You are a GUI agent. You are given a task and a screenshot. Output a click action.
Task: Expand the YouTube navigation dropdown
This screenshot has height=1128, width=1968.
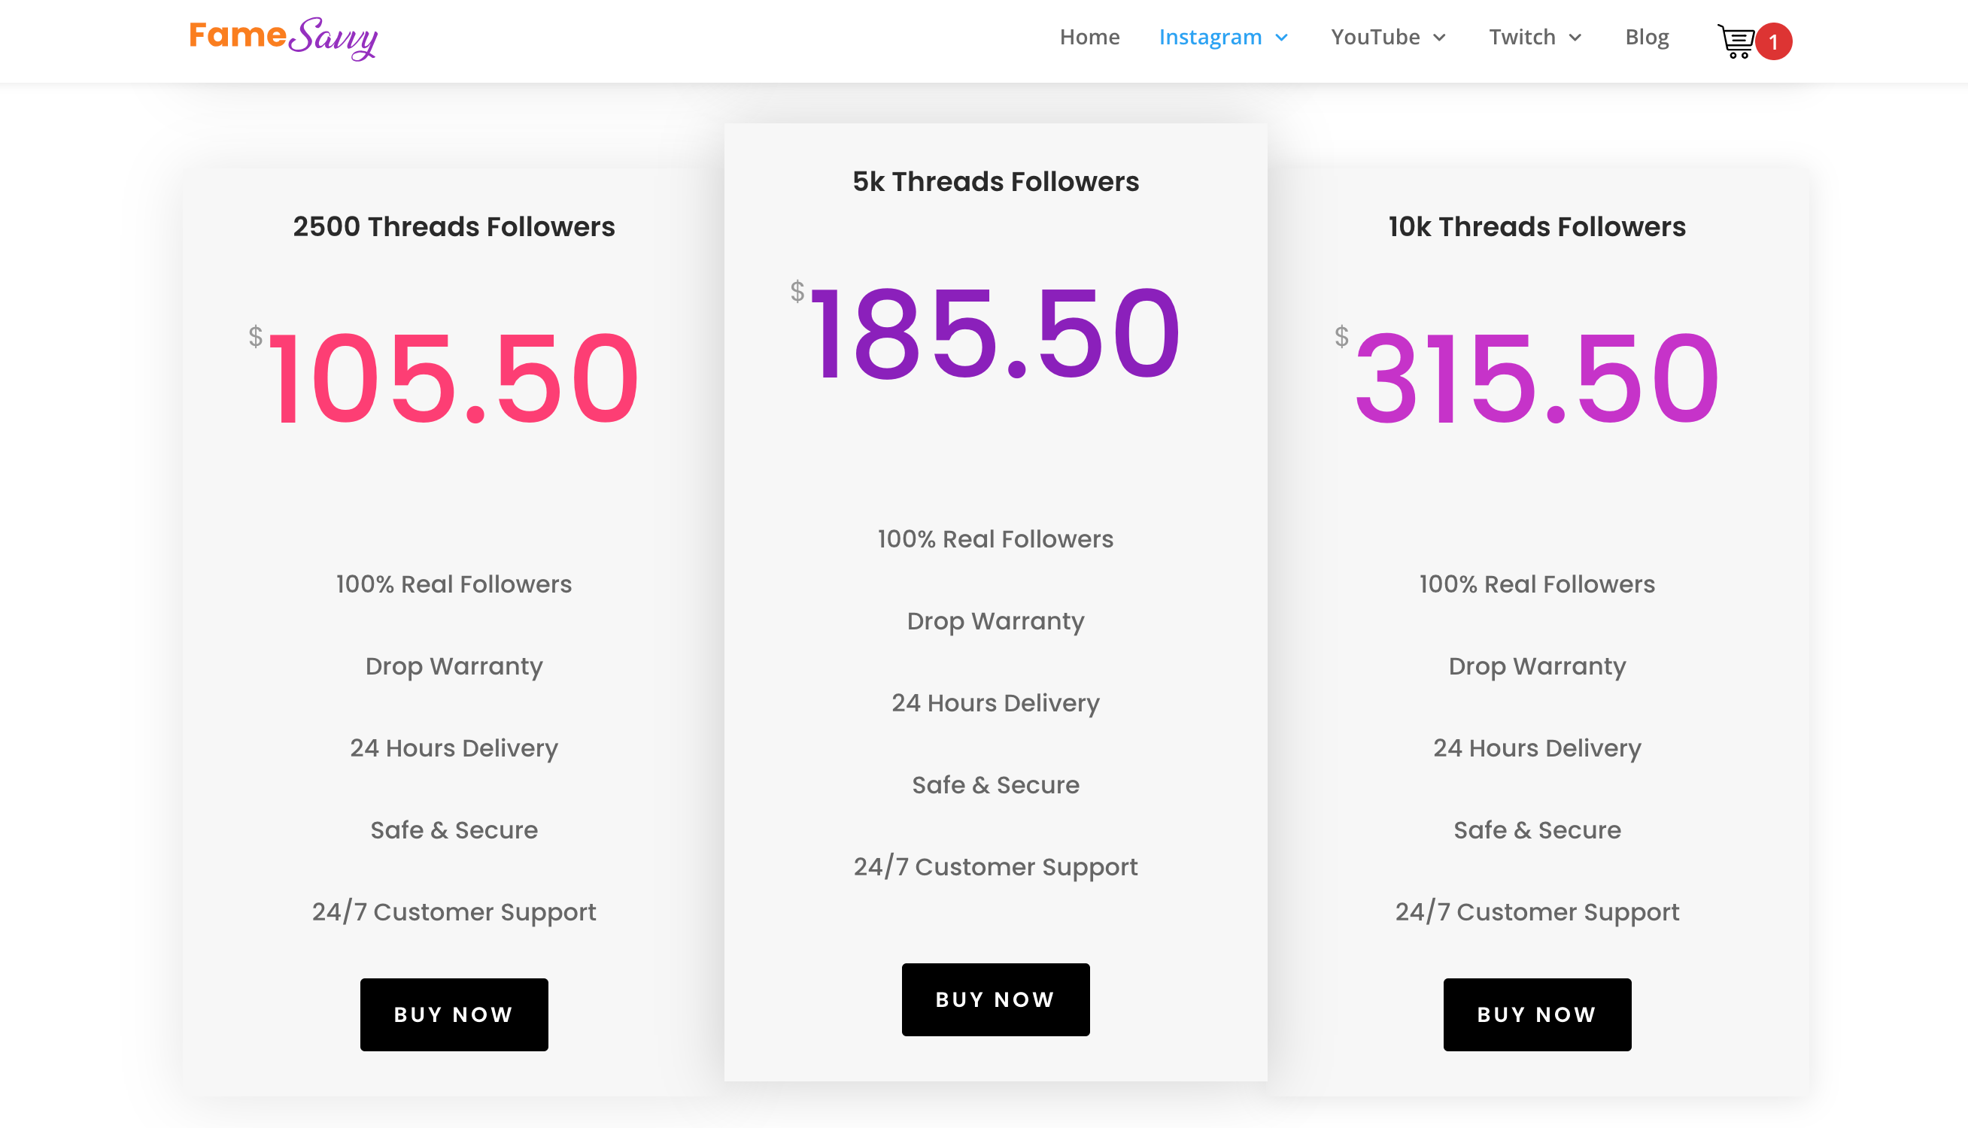pyautogui.click(x=1388, y=36)
